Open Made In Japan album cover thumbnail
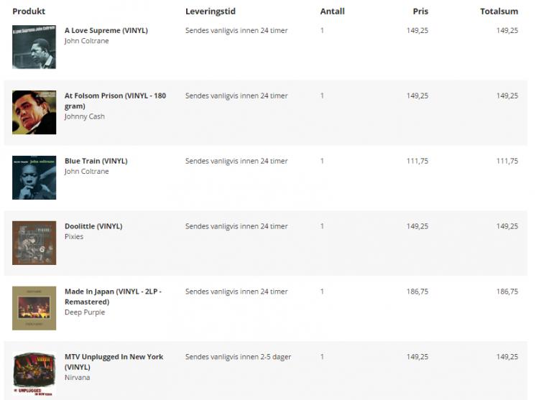 pos(34,308)
